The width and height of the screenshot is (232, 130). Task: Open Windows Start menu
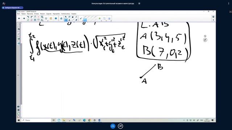(x=19, y=120)
